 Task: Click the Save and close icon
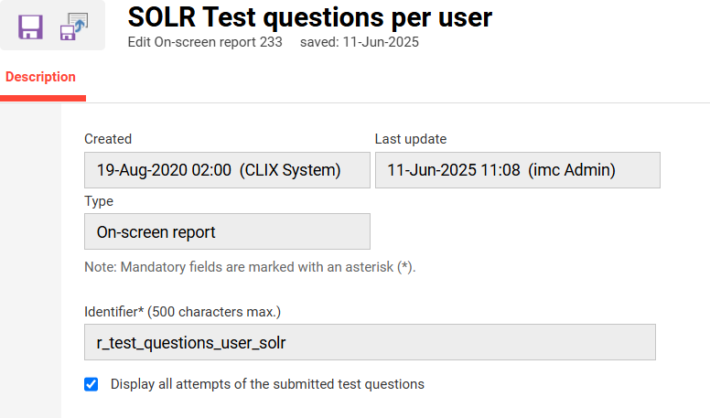click(x=74, y=25)
